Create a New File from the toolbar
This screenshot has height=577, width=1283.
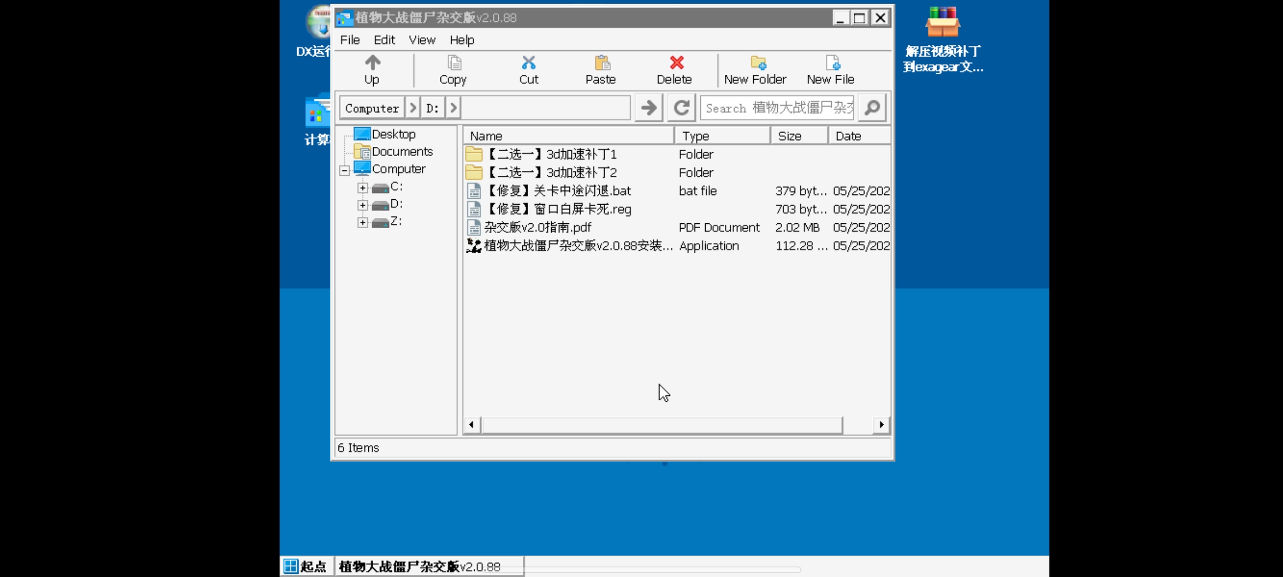coord(831,70)
